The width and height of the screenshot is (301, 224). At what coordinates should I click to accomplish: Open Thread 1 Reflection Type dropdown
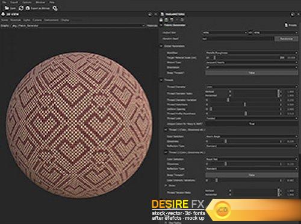pyautogui.click(x=252, y=146)
